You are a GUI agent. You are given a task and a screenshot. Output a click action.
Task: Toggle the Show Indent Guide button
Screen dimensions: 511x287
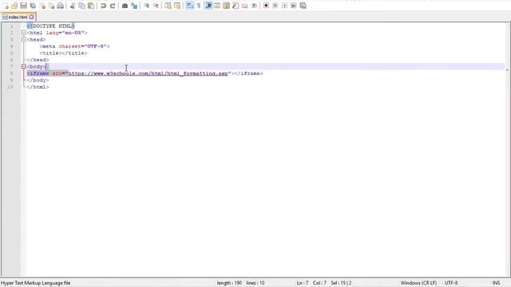208,6
